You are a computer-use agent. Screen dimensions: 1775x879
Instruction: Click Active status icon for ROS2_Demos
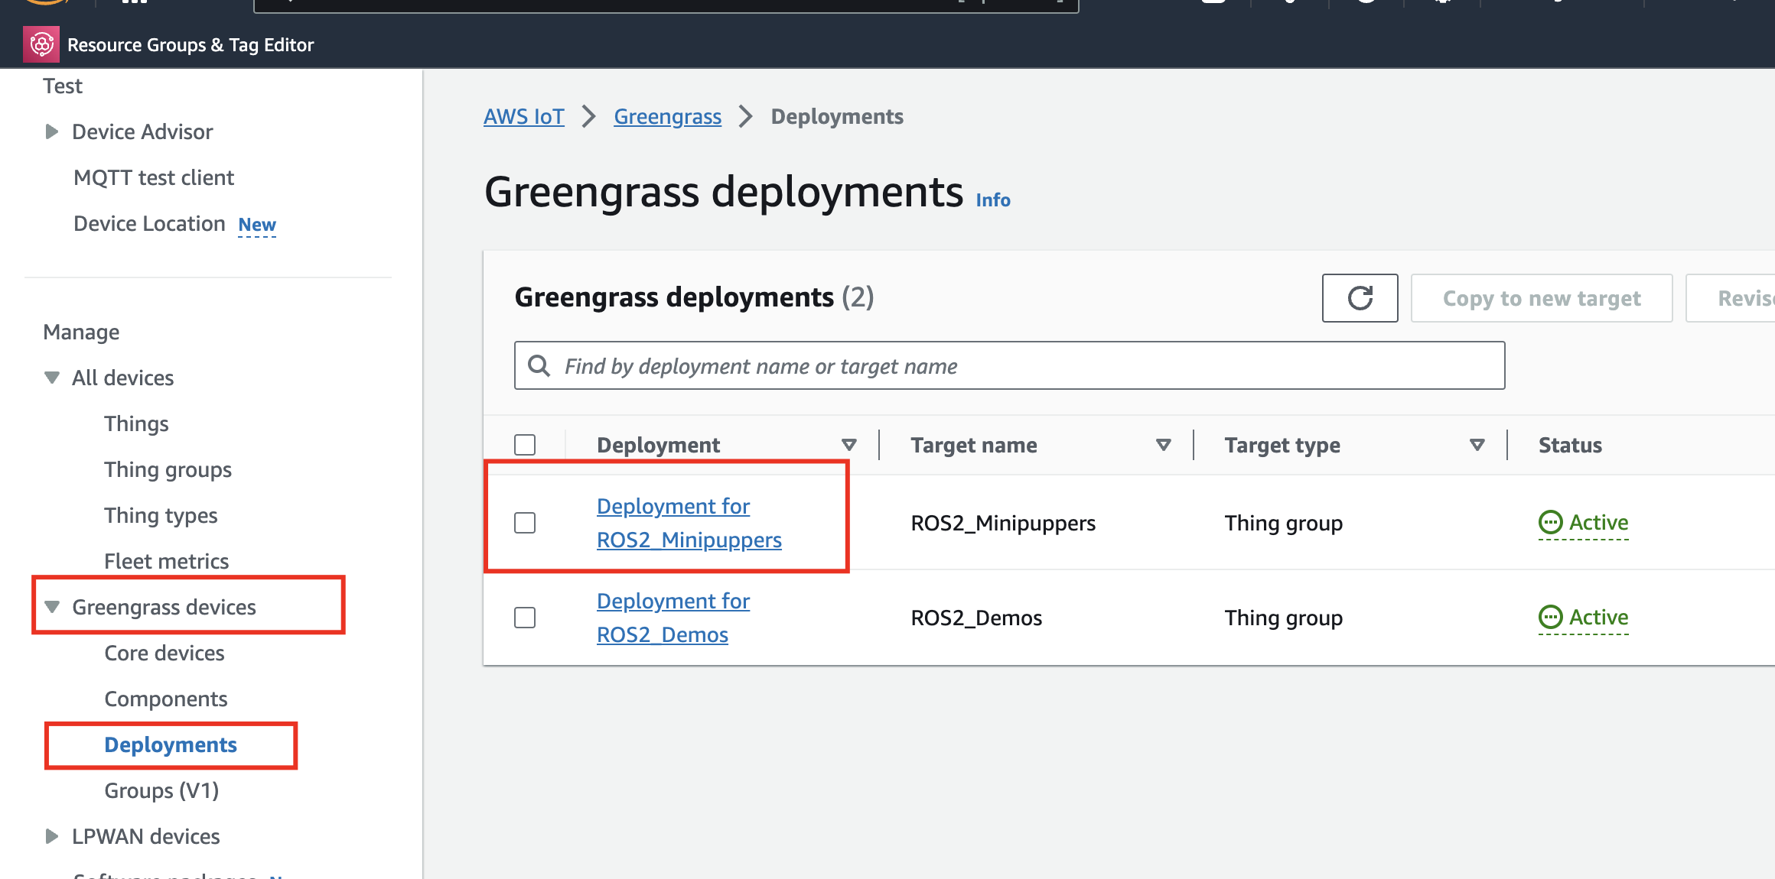pos(1550,618)
